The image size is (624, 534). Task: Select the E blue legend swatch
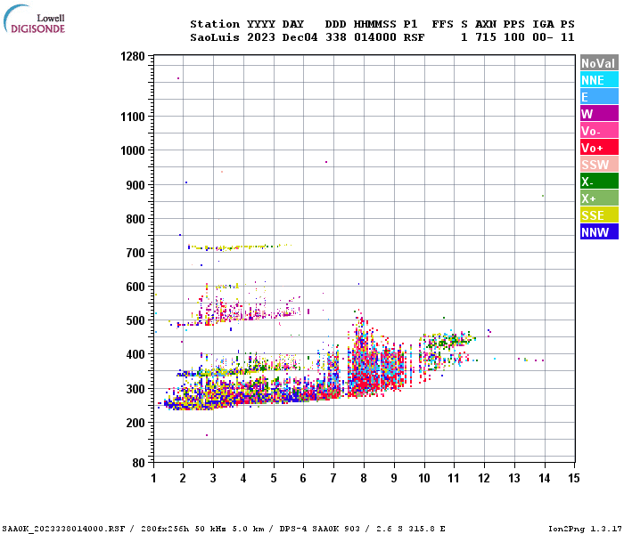[599, 96]
